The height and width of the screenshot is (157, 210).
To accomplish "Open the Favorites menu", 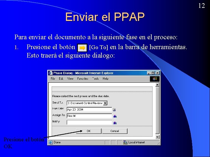I will pos(83,78).
